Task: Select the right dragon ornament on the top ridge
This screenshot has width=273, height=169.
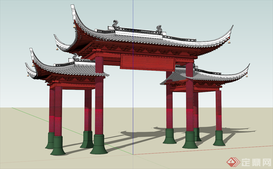Action: pos(159,29)
